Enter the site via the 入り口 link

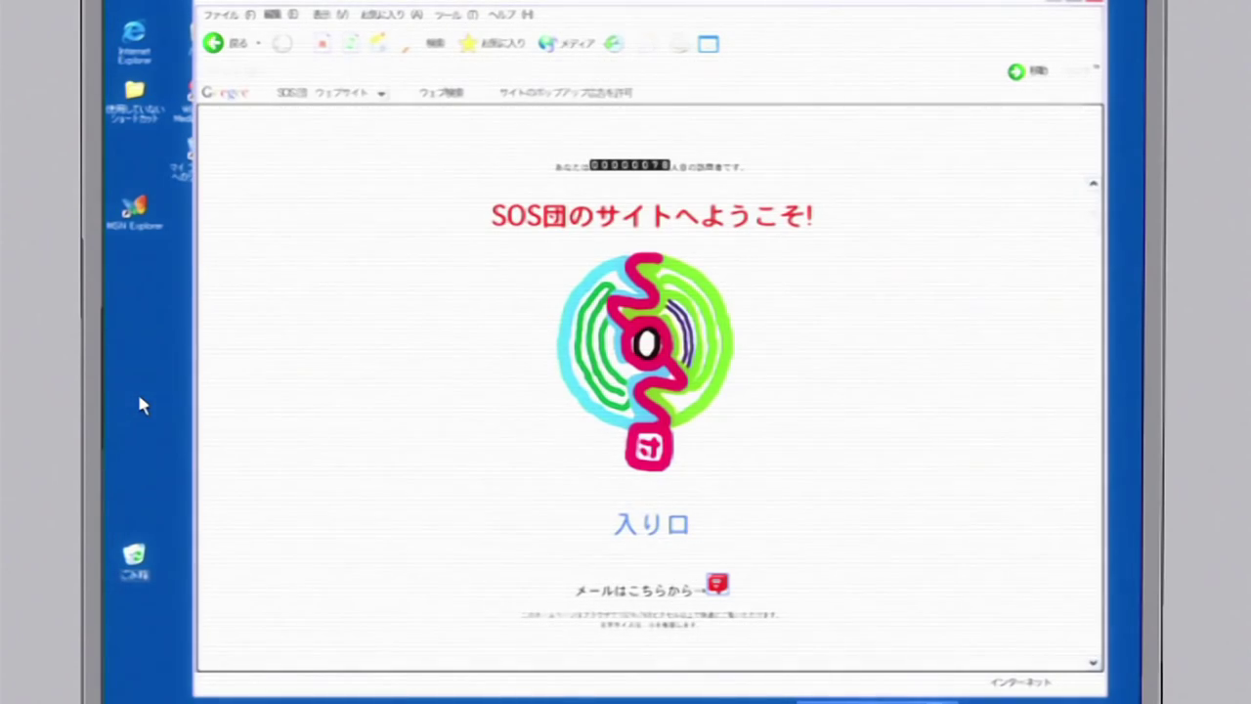(x=651, y=524)
